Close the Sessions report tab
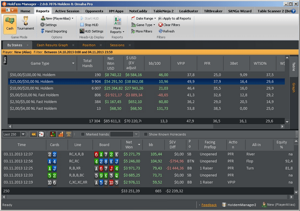The height and width of the screenshot is (211, 300). (x=130, y=45)
